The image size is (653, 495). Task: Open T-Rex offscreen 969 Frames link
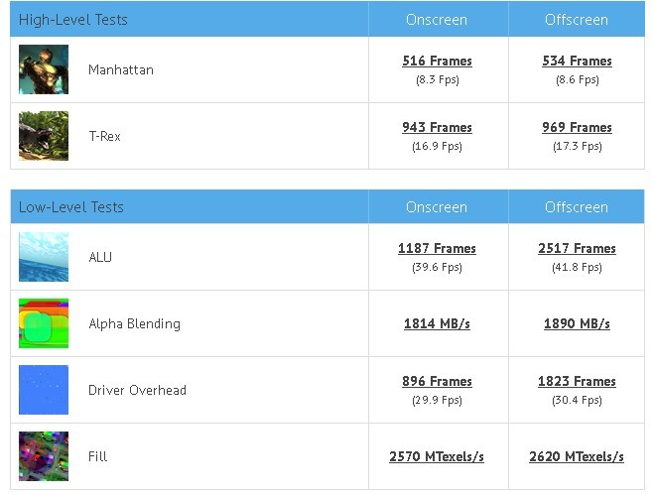pos(577,127)
